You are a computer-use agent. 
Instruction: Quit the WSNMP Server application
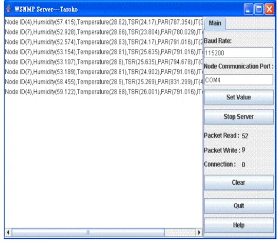point(239,206)
